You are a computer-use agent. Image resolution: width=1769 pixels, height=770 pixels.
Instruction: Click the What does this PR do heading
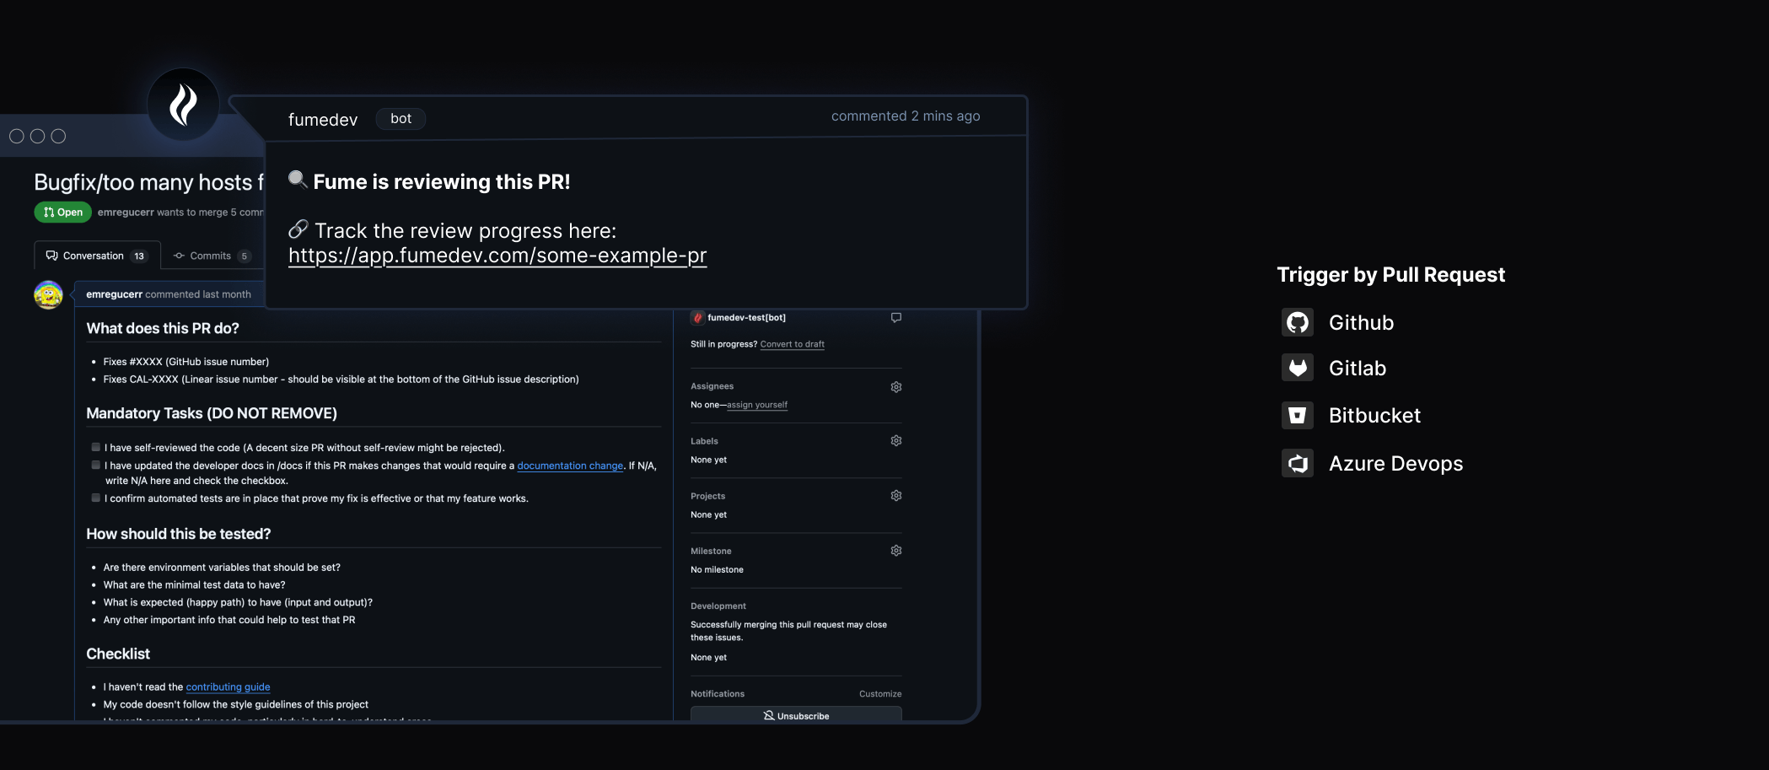tap(163, 329)
